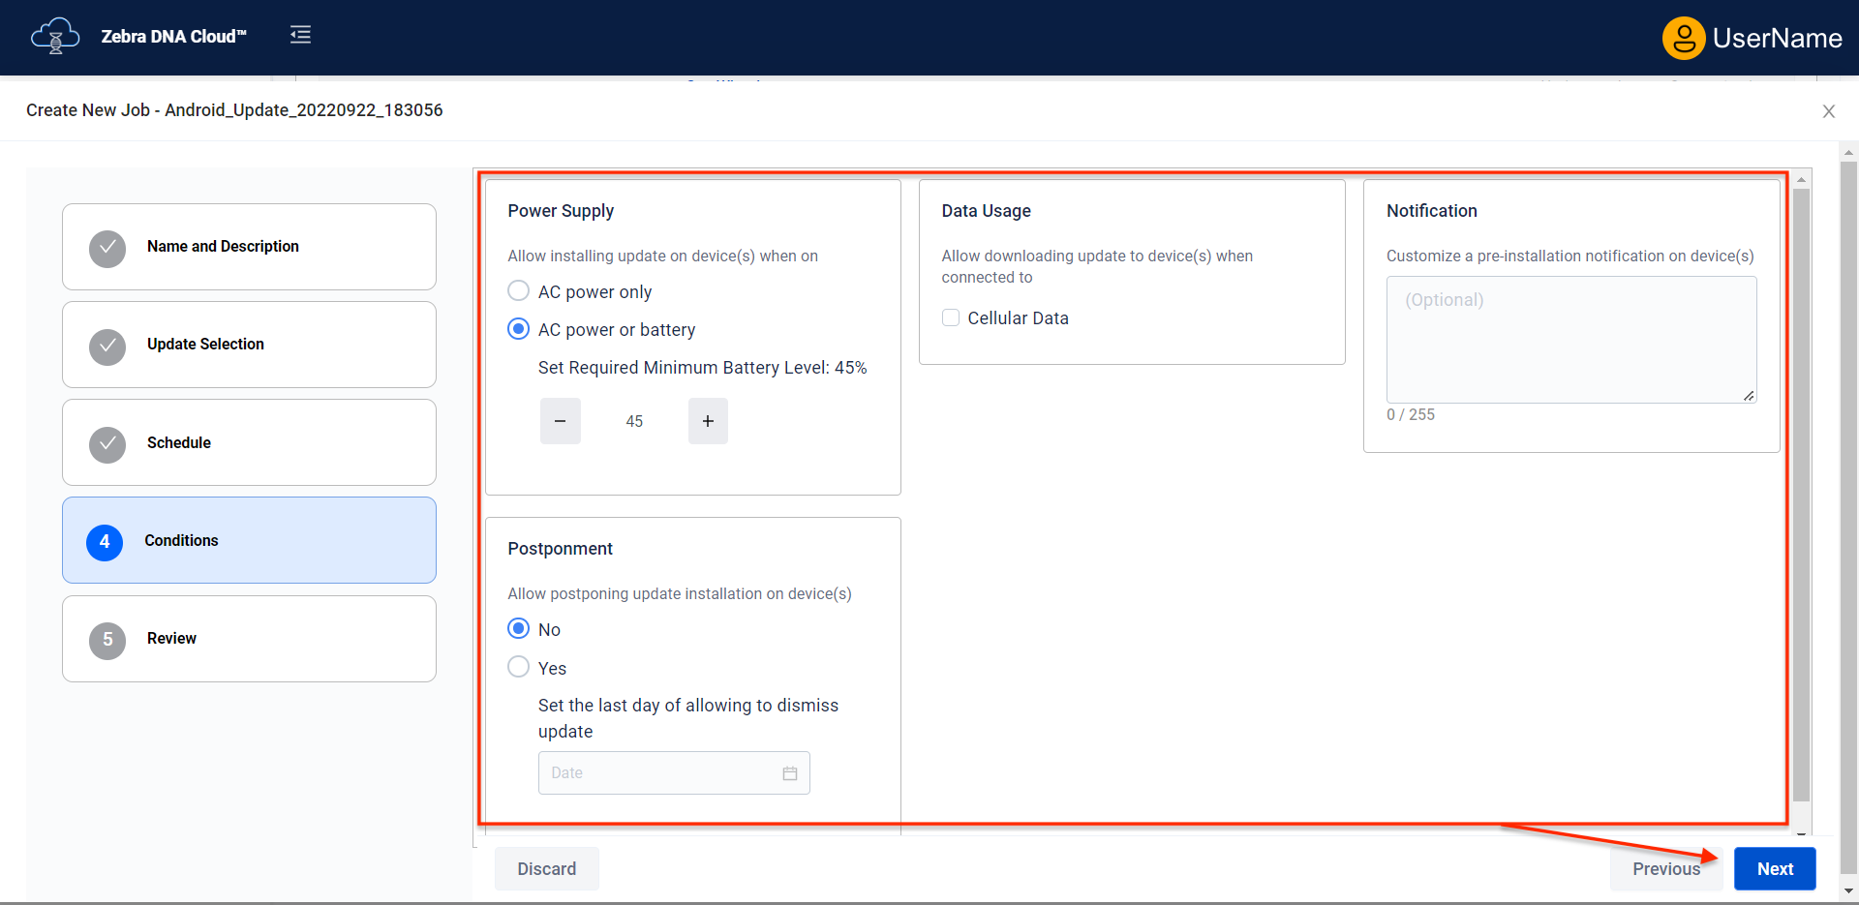Select No for postponement
1859x905 pixels.
[x=519, y=629]
